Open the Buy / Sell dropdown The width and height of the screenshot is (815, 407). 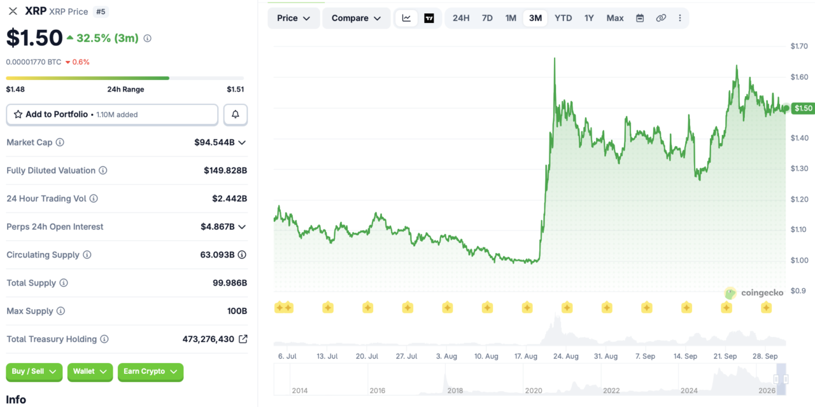34,371
